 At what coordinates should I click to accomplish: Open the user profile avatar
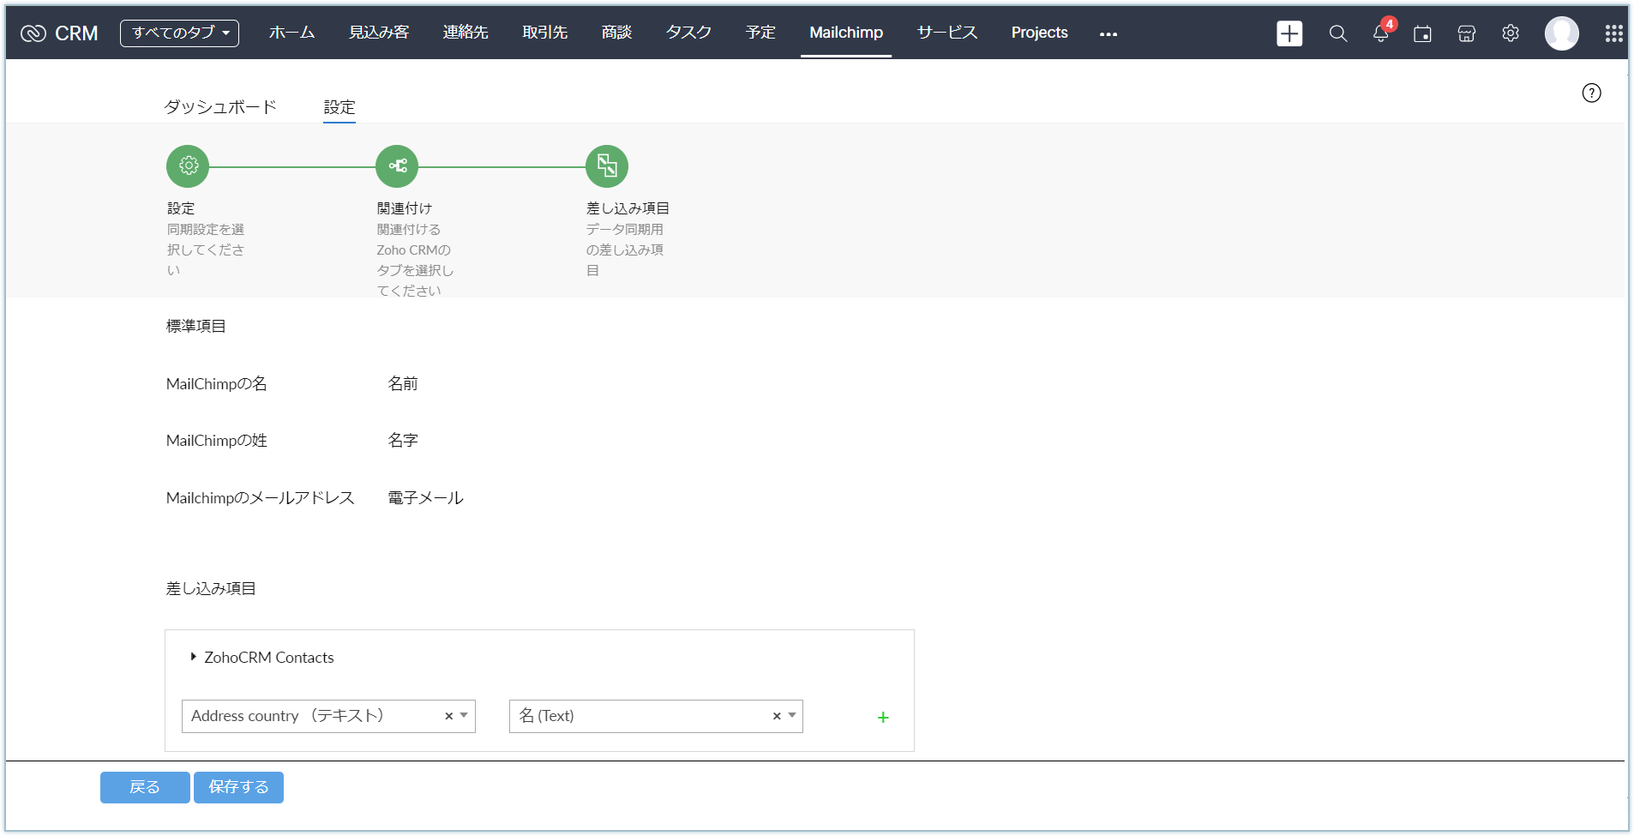1562,33
